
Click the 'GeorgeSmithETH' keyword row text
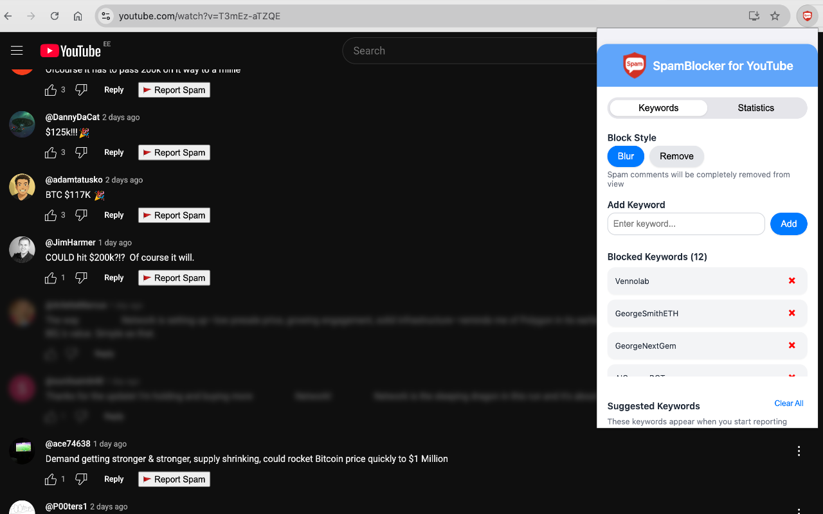coord(647,314)
